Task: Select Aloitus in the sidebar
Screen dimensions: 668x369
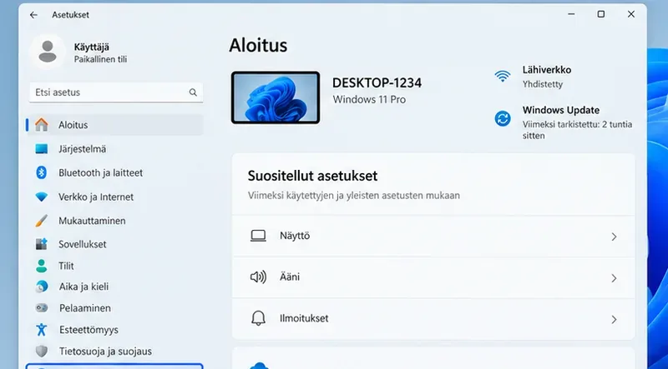Action: [115, 125]
